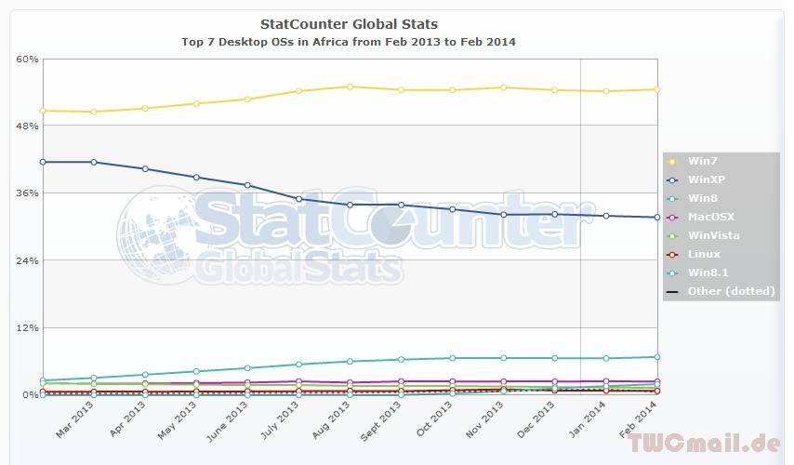Screen dimensions: 794x465
Task: Click the Win8.1 legend marker
Action: coord(672,272)
